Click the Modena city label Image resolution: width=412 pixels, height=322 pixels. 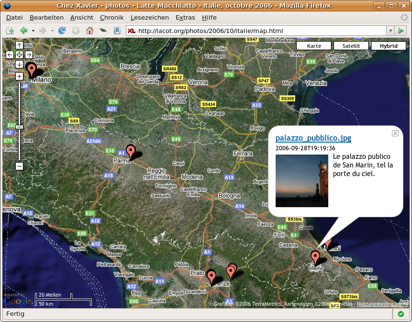click(192, 177)
